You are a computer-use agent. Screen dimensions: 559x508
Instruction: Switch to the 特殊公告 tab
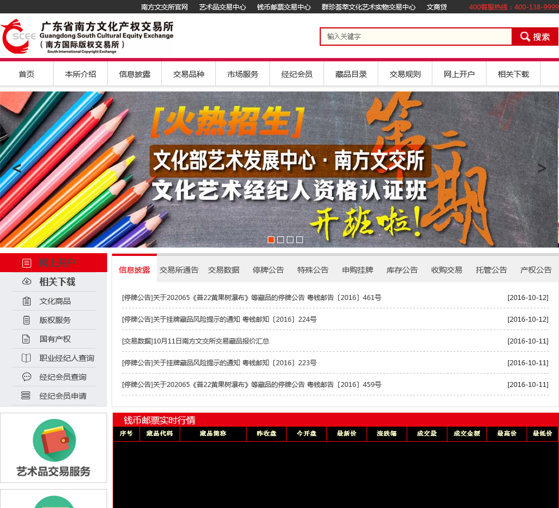point(312,270)
